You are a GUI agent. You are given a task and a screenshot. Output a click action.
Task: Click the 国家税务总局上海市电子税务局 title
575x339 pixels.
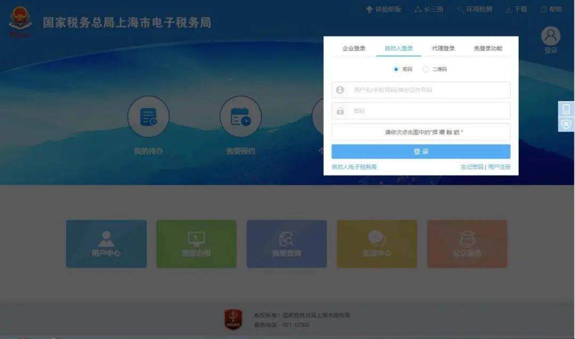pyautogui.click(x=127, y=23)
